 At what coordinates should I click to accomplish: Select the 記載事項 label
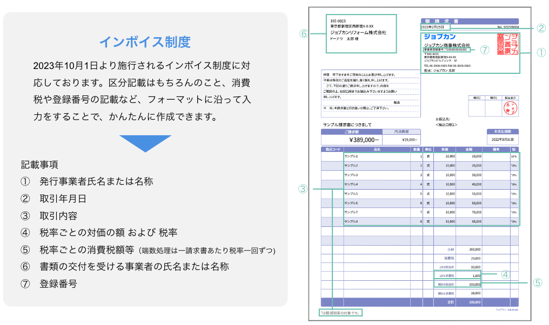(39, 165)
